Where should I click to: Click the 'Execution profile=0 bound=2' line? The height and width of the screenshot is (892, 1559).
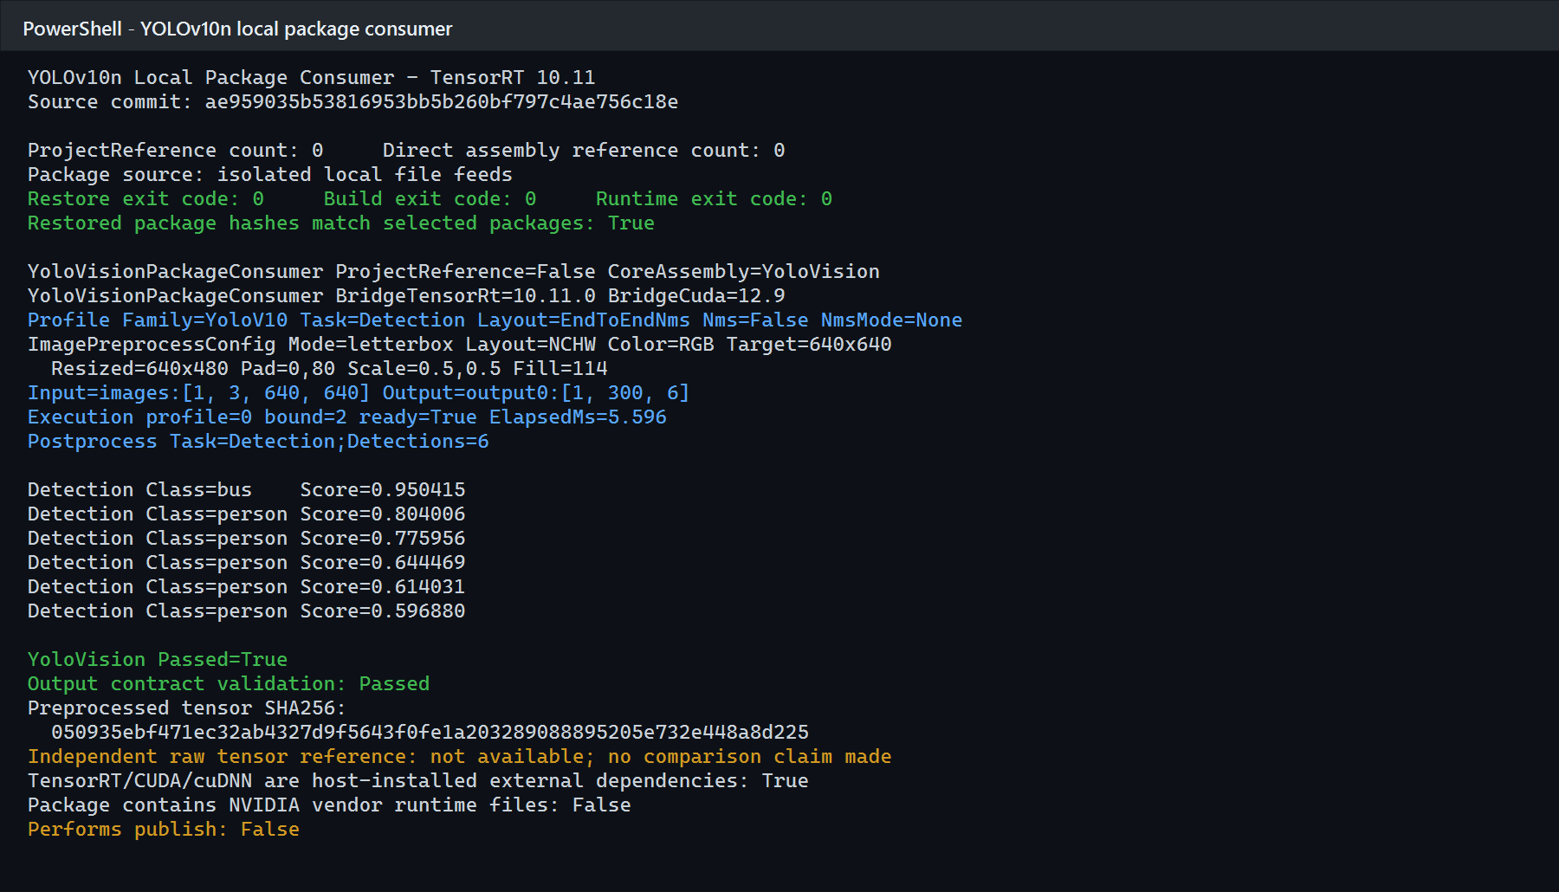coord(347,417)
